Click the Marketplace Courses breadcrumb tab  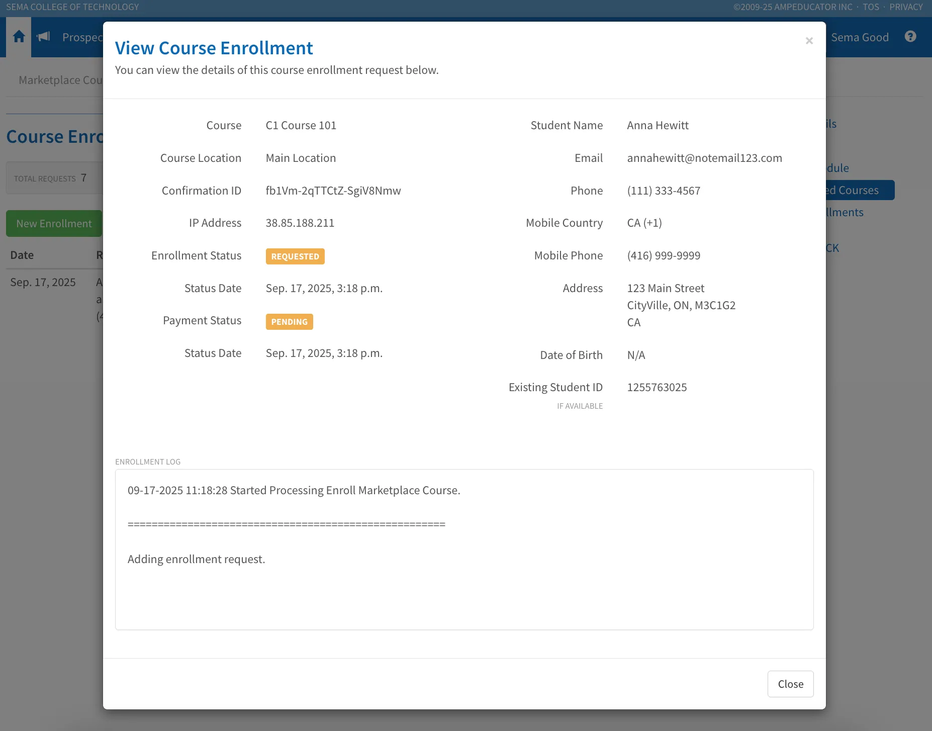click(60, 80)
